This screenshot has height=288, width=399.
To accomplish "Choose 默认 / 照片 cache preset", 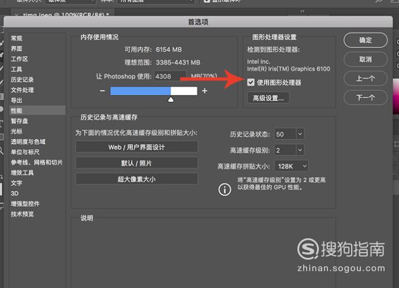I will 137,163.
